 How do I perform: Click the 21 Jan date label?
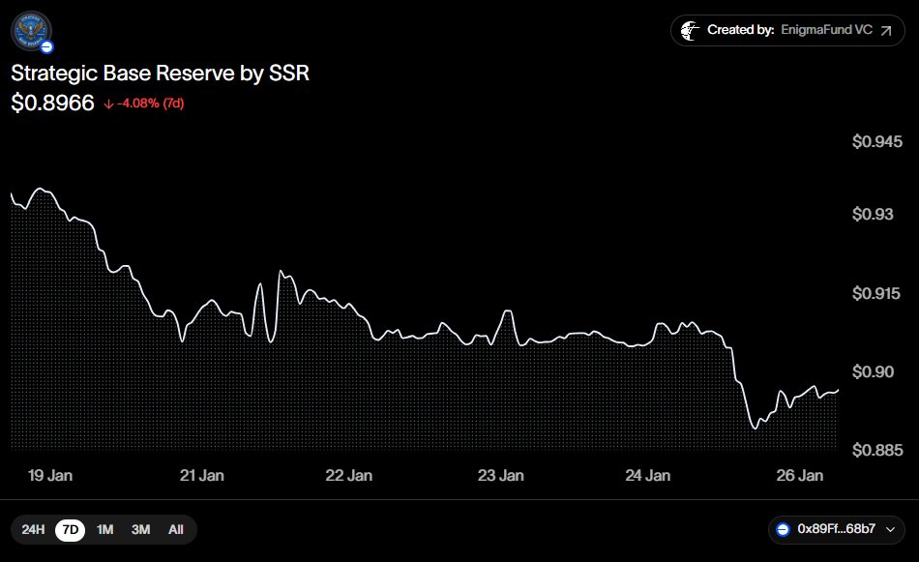click(202, 475)
